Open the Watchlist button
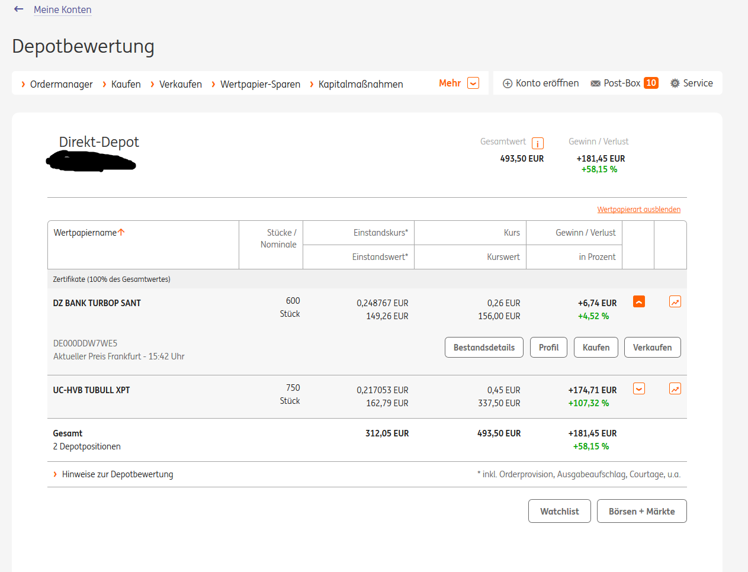The width and height of the screenshot is (748, 572). tap(559, 511)
